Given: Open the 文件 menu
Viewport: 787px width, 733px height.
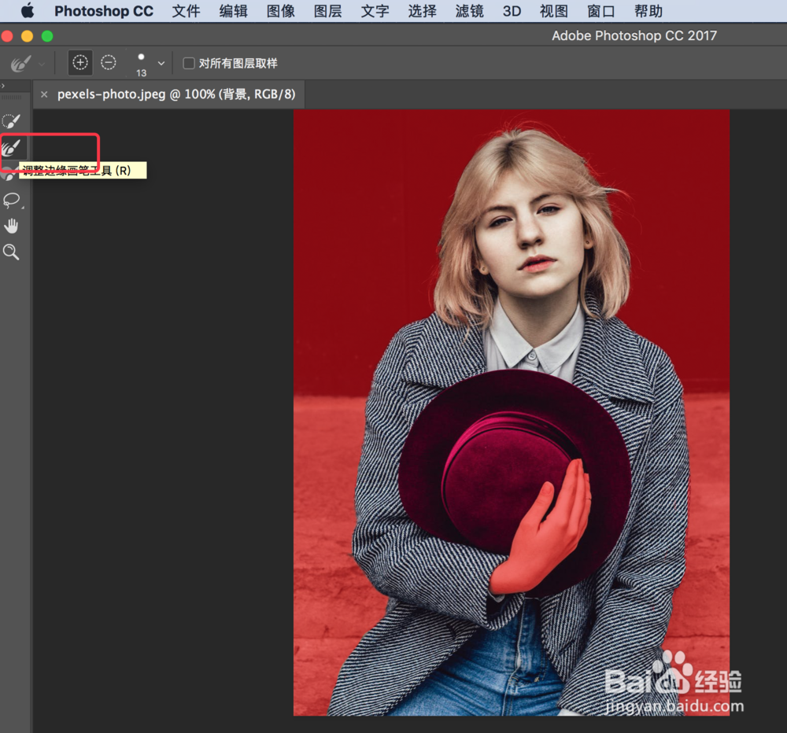Looking at the screenshot, I should tap(187, 11).
